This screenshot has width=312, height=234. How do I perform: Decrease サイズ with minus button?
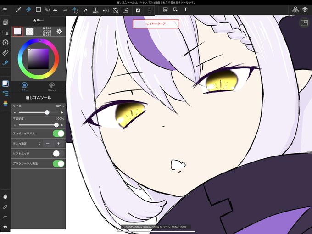point(15,112)
